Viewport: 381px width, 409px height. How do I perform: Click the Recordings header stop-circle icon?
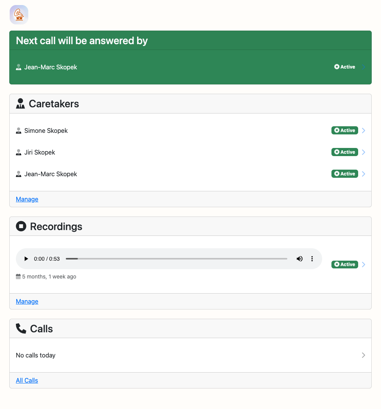coord(21,226)
